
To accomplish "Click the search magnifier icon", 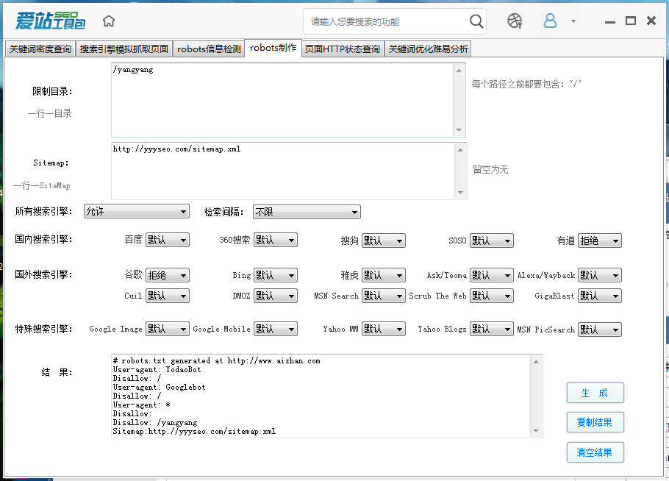I will pos(476,21).
